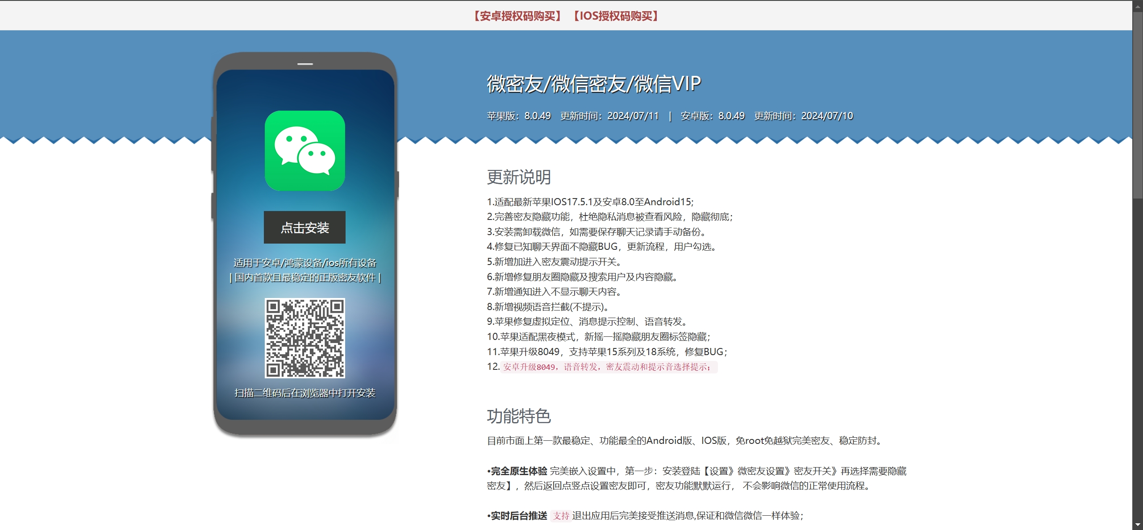1143x530 pixels.
Task: Click the QR code to open install link
Action: coord(305,337)
